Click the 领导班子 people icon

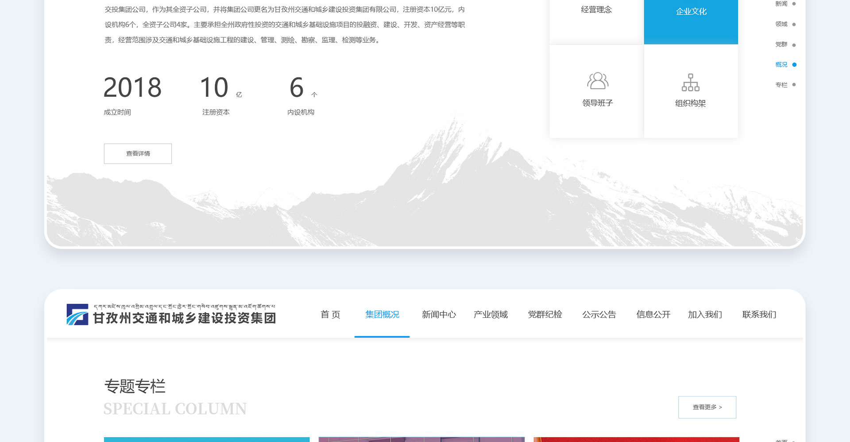[597, 81]
